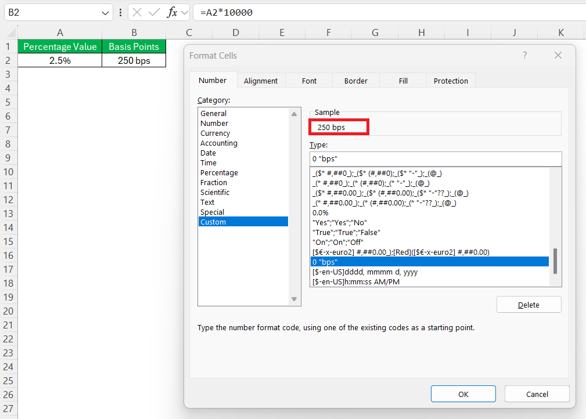Select the Accounting category
The width and height of the screenshot is (586, 419).
pos(243,143)
